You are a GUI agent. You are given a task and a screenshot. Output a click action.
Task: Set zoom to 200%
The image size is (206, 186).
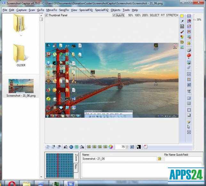145,15
